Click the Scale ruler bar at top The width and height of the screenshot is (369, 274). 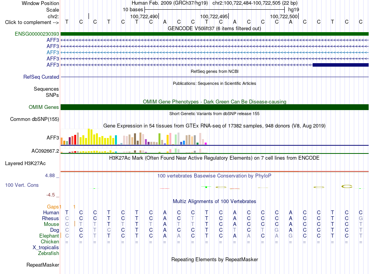coord(215,10)
